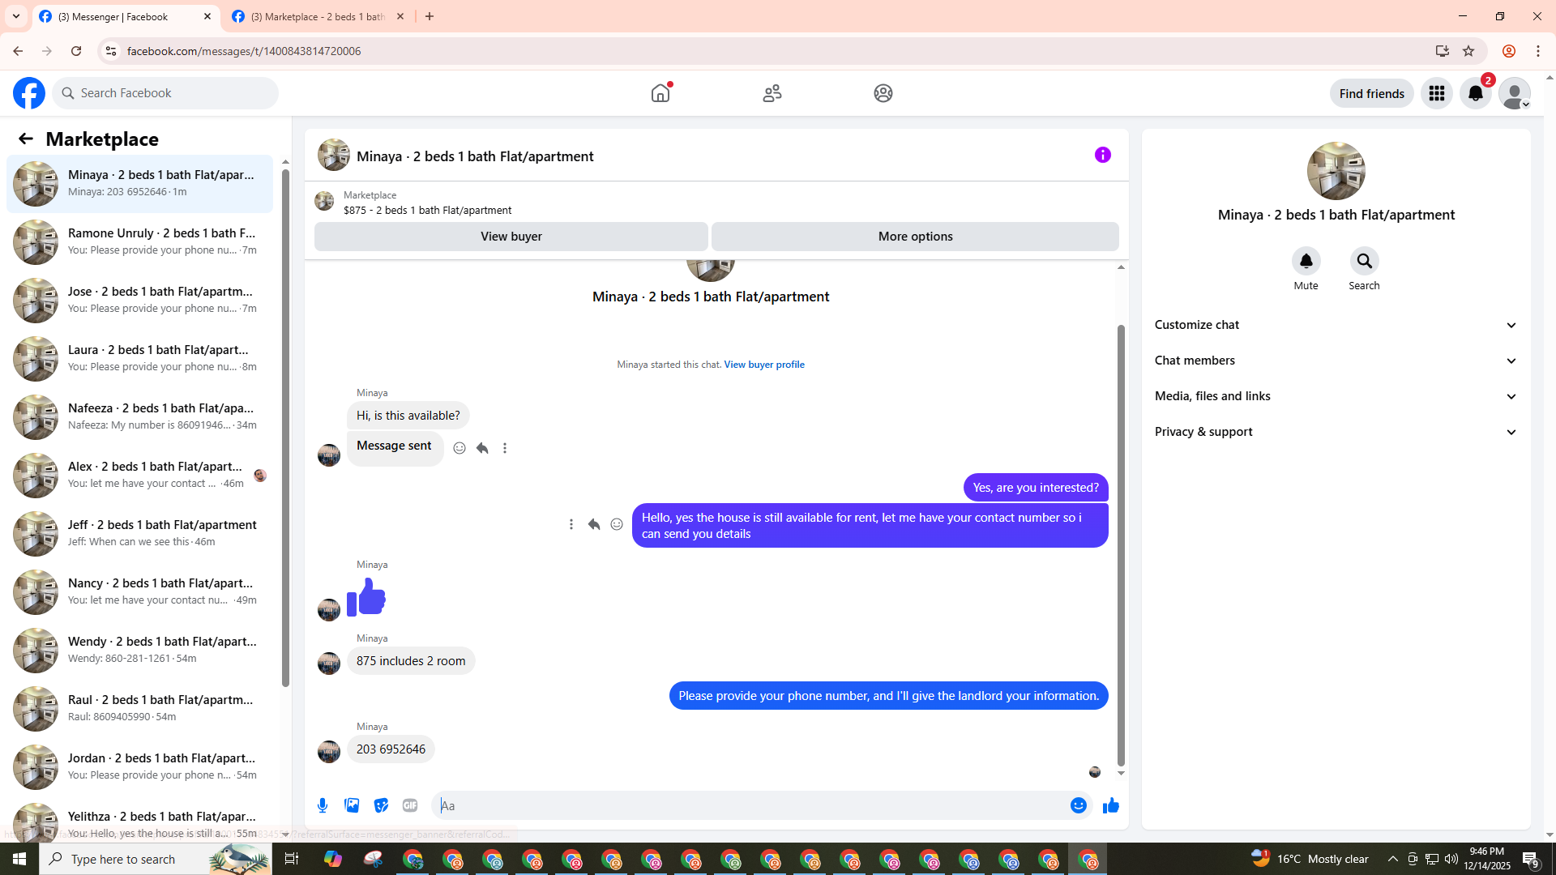This screenshot has height=875, width=1556.
Task: Click the View buyer button
Action: click(x=511, y=237)
